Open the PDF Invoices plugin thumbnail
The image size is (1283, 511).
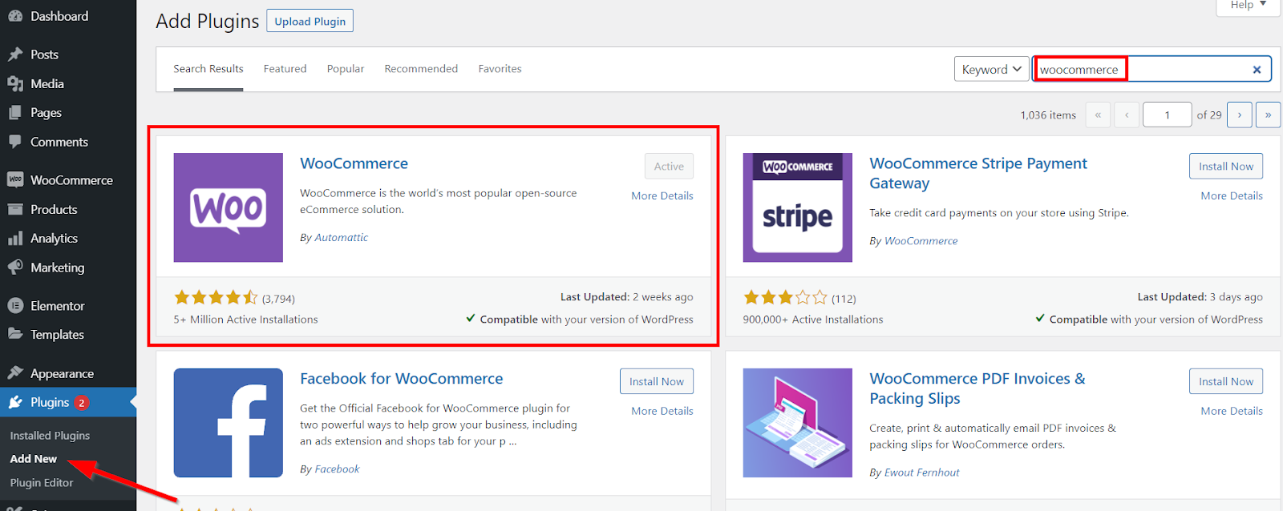click(x=798, y=423)
